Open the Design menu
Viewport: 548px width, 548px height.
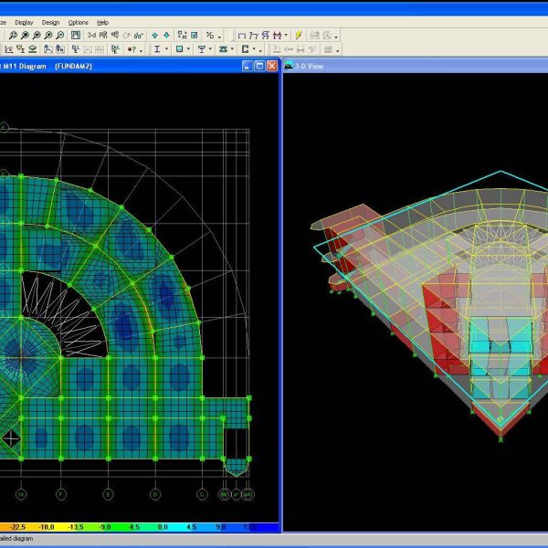pyautogui.click(x=50, y=22)
